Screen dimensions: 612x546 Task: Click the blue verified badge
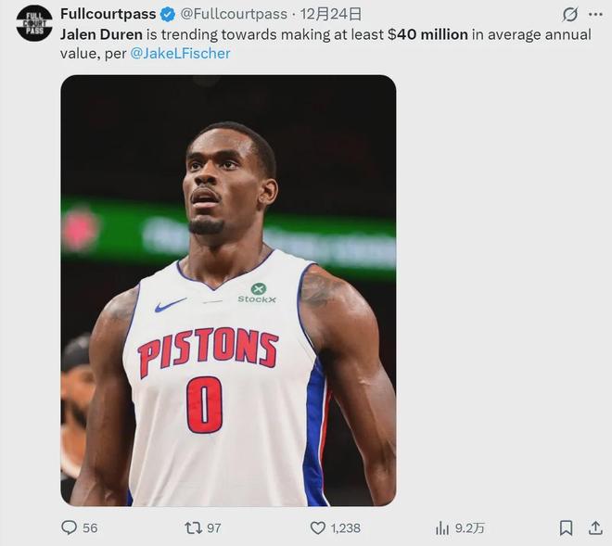pyautogui.click(x=167, y=14)
